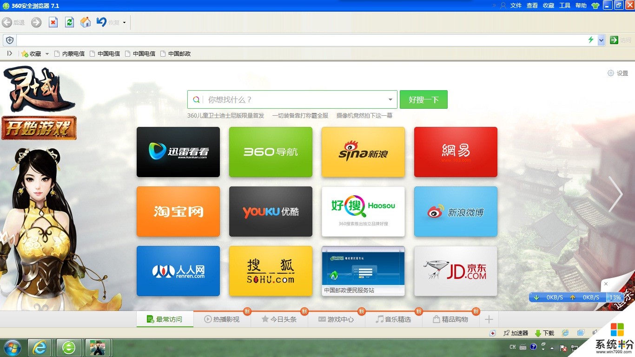Open the 加速器 rocket accelerator
This screenshot has height=357, width=635.
[516, 333]
